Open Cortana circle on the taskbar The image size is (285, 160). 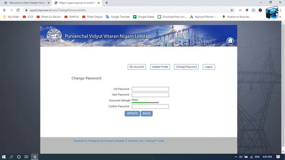(x=19, y=157)
